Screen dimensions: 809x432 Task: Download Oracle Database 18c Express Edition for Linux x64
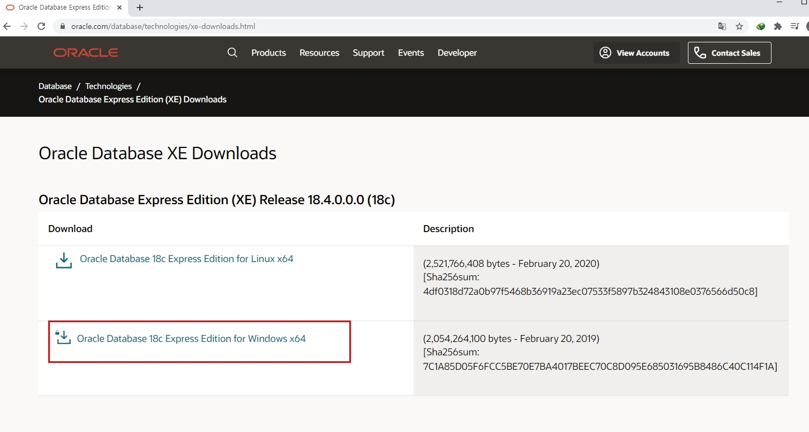[186, 259]
